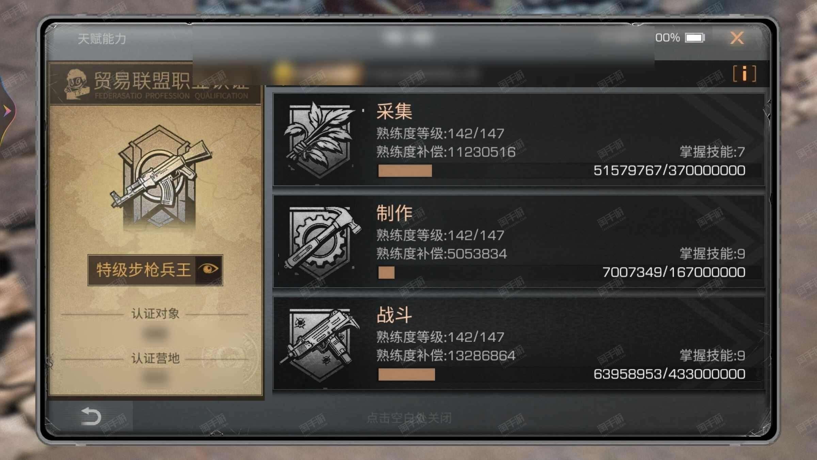817x460 pixels.
Task: Click 掌握技能:7 in the gathering row
Action: pos(712,152)
